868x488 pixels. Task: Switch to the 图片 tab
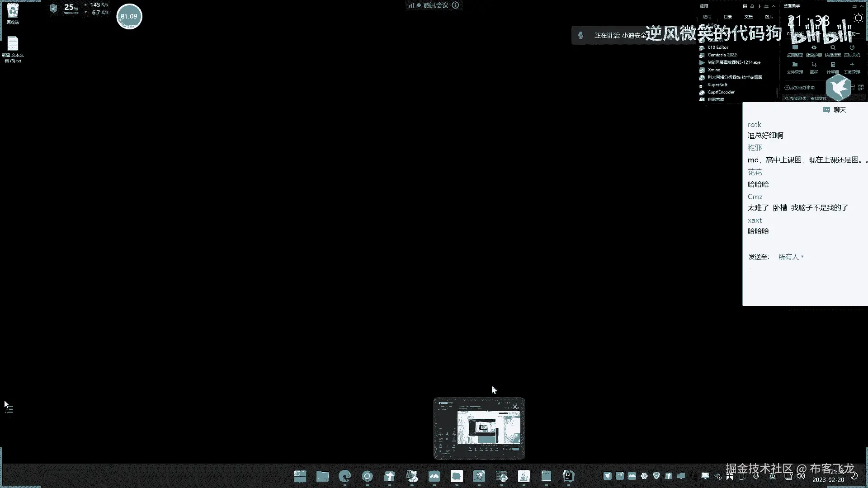(769, 17)
